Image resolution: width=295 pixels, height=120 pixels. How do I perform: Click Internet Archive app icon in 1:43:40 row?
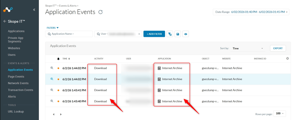tap(159, 101)
